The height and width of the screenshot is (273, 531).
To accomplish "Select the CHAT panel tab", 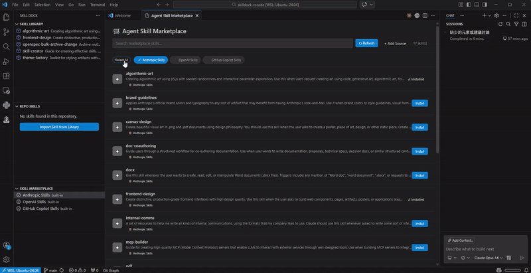I will coord(450,15).
